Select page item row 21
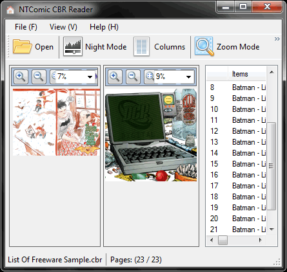 pyautogui.click(x=236, y=230)
